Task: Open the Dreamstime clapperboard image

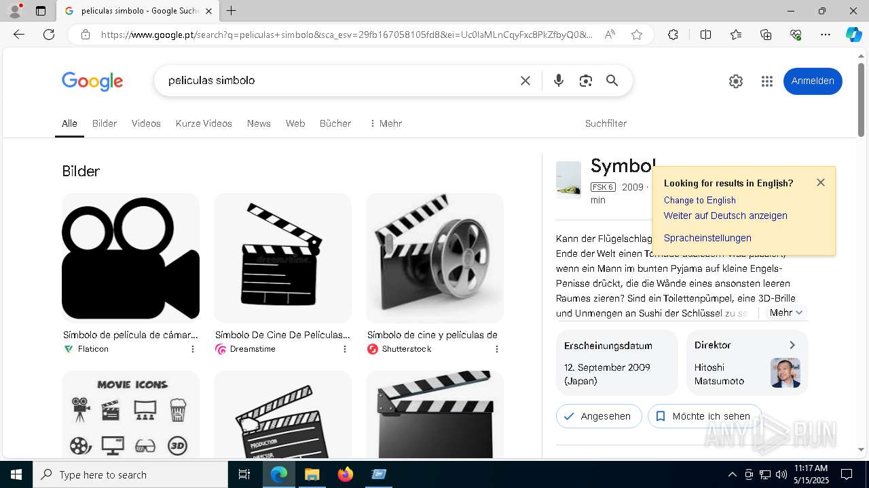Action: 282,258
